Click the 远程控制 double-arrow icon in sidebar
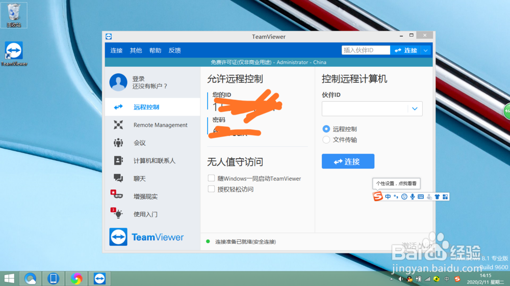Screen dimensions: 510x286 (118, 107)
